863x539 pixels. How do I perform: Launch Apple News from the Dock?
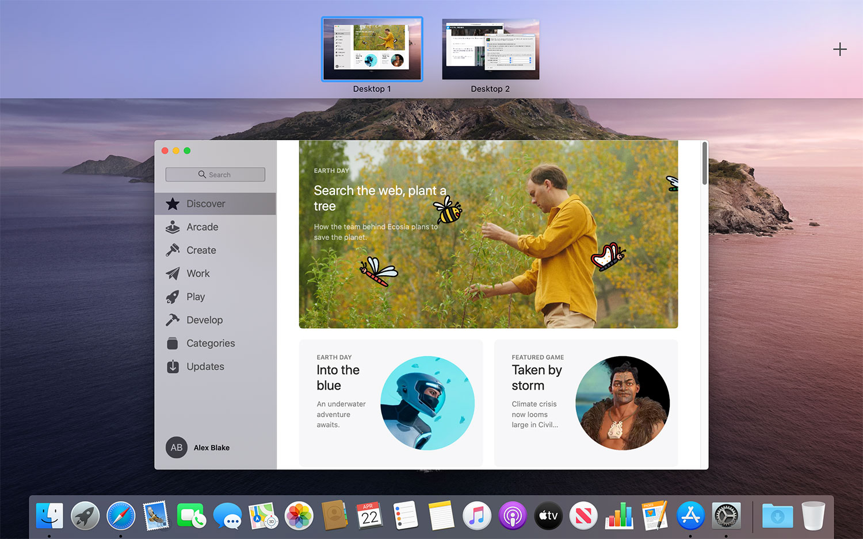point(583,515)
